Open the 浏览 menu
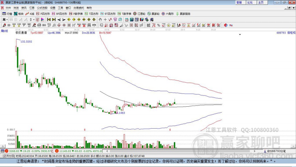Image resolution: width=296 pixels, height=167 pixels. [16, 8]
